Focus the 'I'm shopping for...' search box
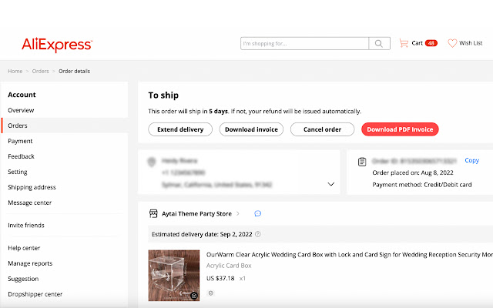The image size is (493, 308). pyautogui.click(x=304, y=43)
